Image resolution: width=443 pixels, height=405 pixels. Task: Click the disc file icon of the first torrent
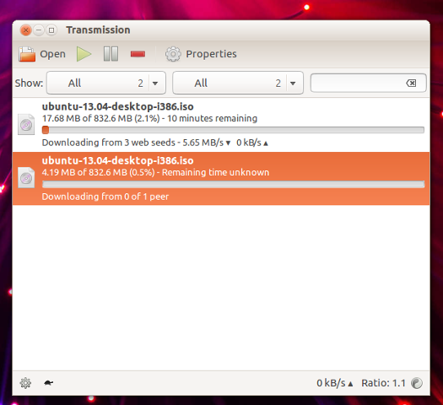[x=26, y=124]
